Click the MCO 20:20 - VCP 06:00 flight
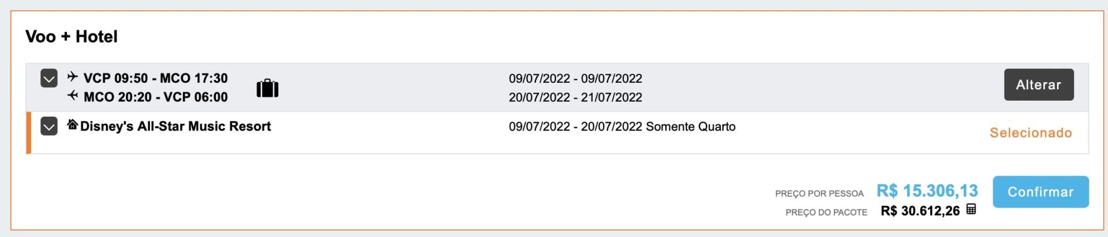The width and height of the screenshot is (1108, 237). 156,97
